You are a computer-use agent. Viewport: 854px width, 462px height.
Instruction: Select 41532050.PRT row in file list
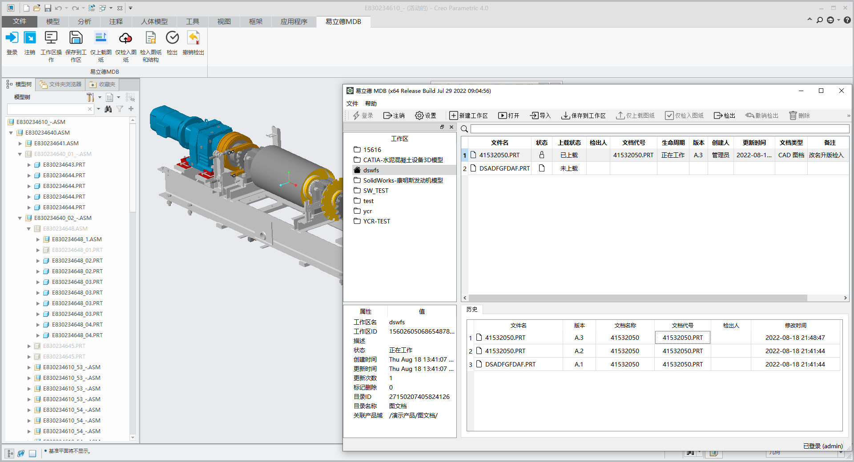655,155
